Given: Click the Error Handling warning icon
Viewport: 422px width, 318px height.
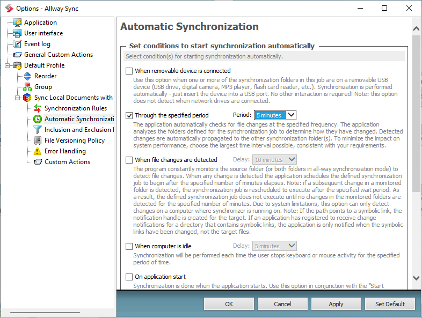Looking at the screenshot, I should click(x=38, y=151).
